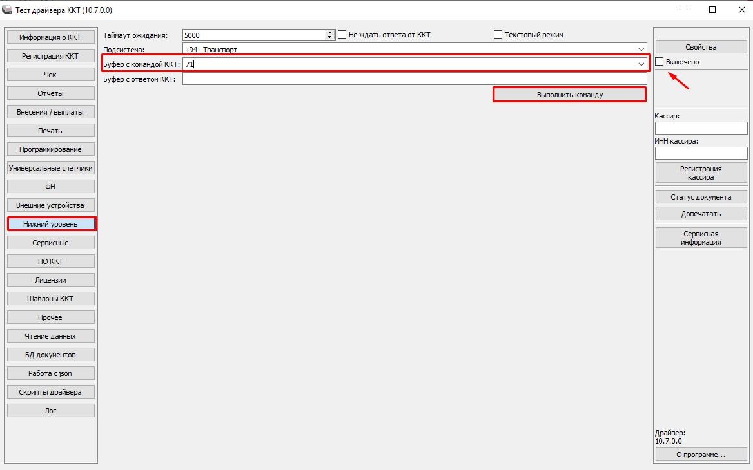Open the Информация о ККТ section
The width and height of the screenshot is (753, 470).
tap(50, 37)
